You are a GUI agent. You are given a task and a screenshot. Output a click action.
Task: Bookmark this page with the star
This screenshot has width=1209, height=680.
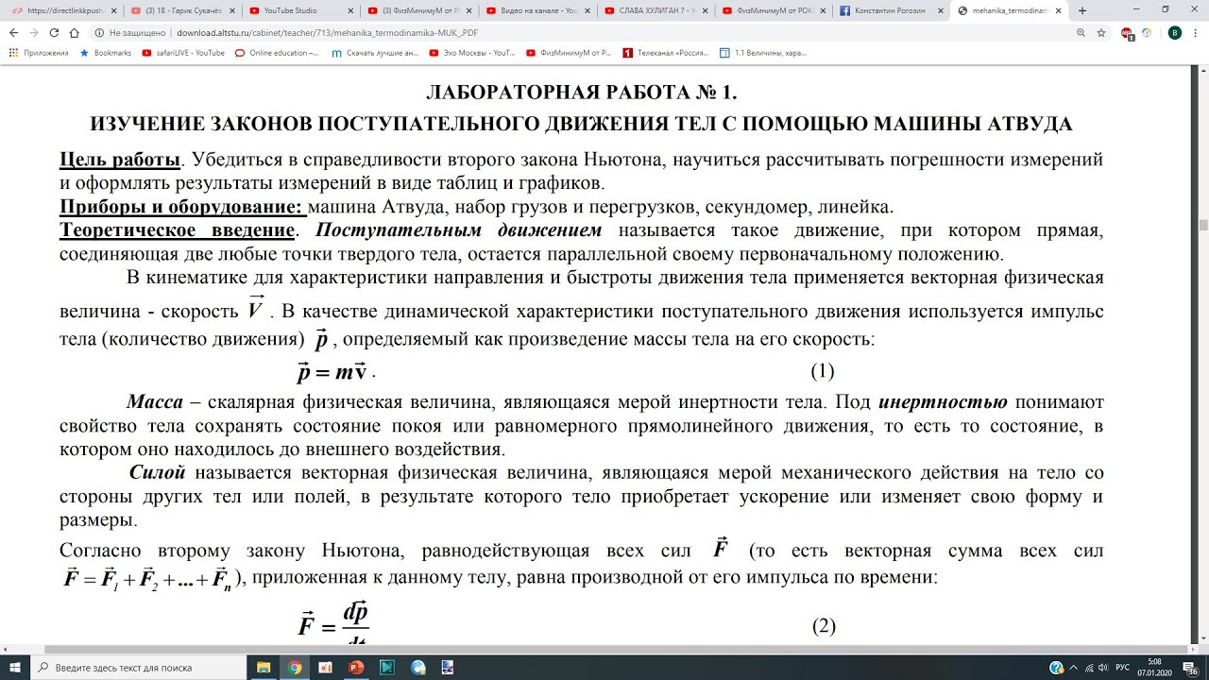(1101, 32)
